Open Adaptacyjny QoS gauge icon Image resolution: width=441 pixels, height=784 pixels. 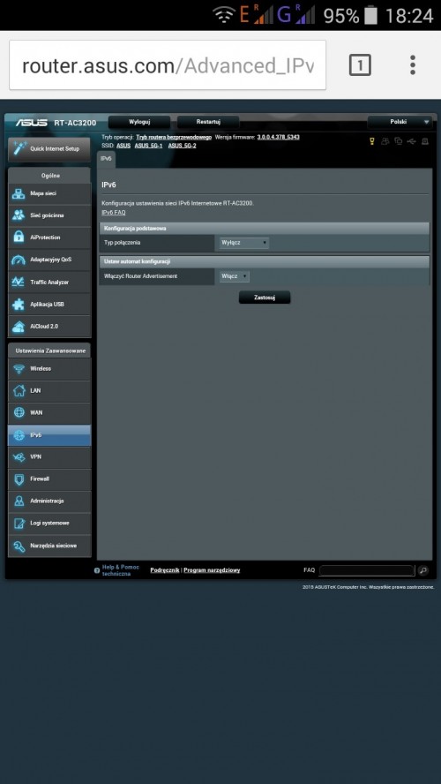19,260
